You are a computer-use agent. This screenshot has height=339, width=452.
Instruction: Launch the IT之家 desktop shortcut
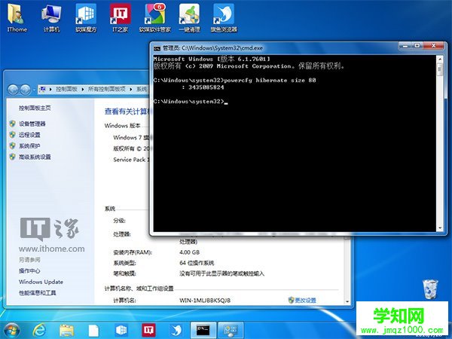121,18
